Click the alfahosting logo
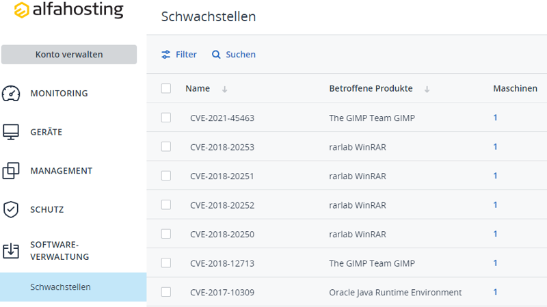 (68, 10)
